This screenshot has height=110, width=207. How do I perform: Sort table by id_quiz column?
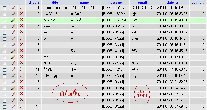coord(34,3)
